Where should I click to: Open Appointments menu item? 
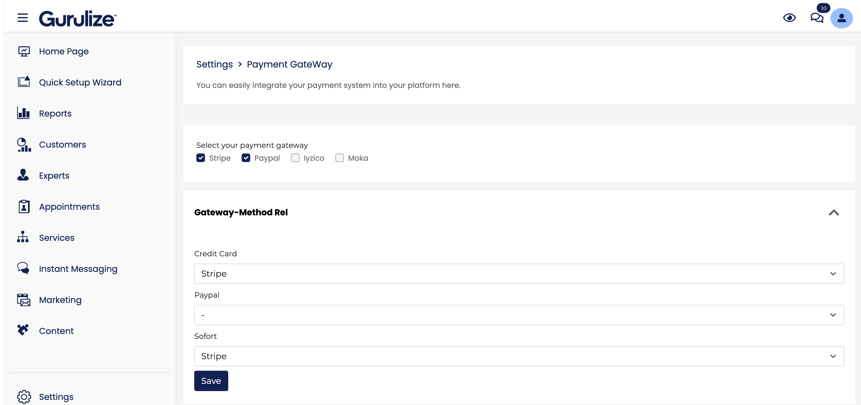coord(69,207)
